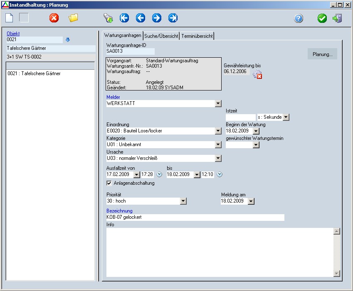Click into the Bezeichnung text field
353x291 pixels.
[x=195, y=217]
